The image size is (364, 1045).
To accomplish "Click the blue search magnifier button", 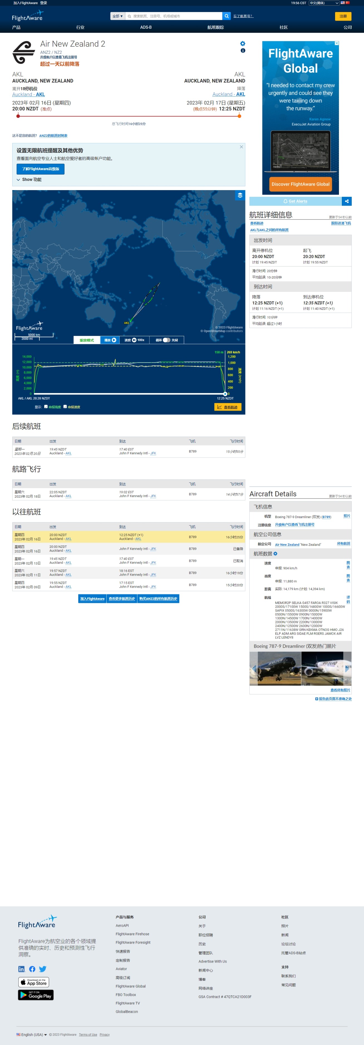I will pyautogui.click(x=227, y=16).
